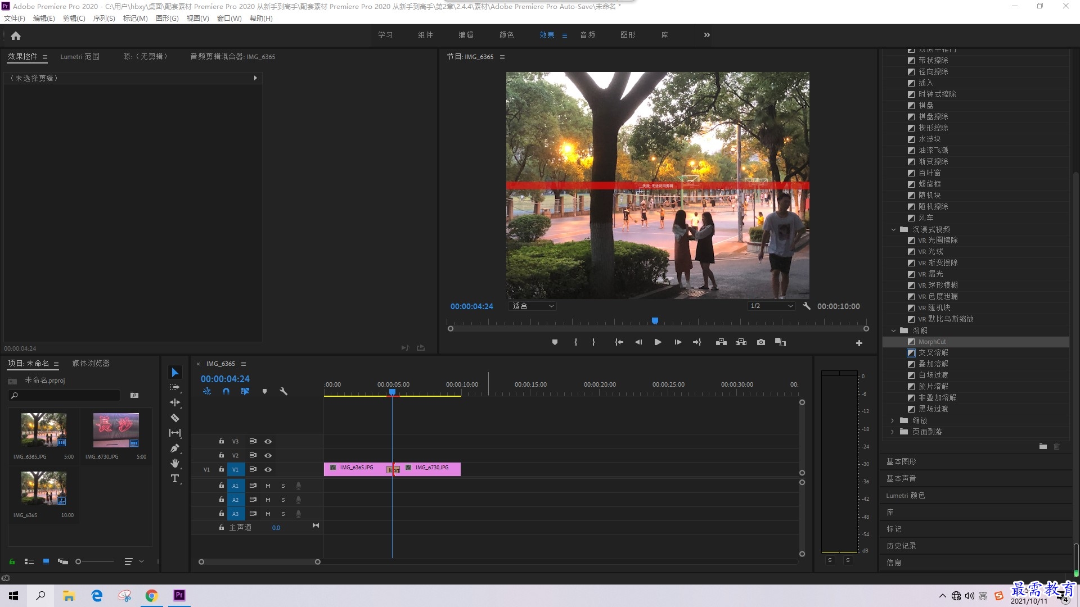The width and height of the screenshot is (1080, 607).
Task: Toggle linked selection in timeline
Action: click(x=245, y=391)
